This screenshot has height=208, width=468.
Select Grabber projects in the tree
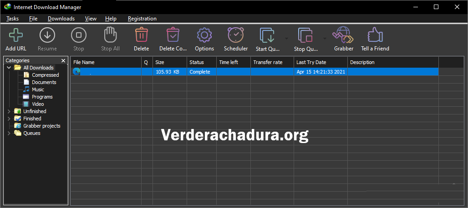[x=42, y=126]
